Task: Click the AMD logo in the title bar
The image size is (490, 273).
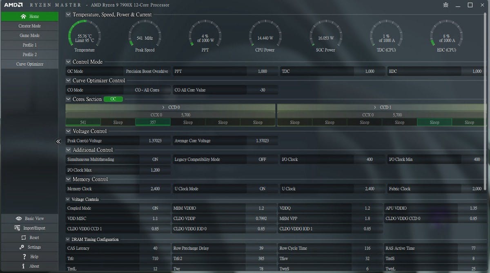Action: pyautogui.click(x=13, y=5)
